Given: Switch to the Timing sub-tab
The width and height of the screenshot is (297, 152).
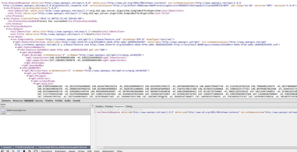Looking at the screenshot, I should [128, 106].
